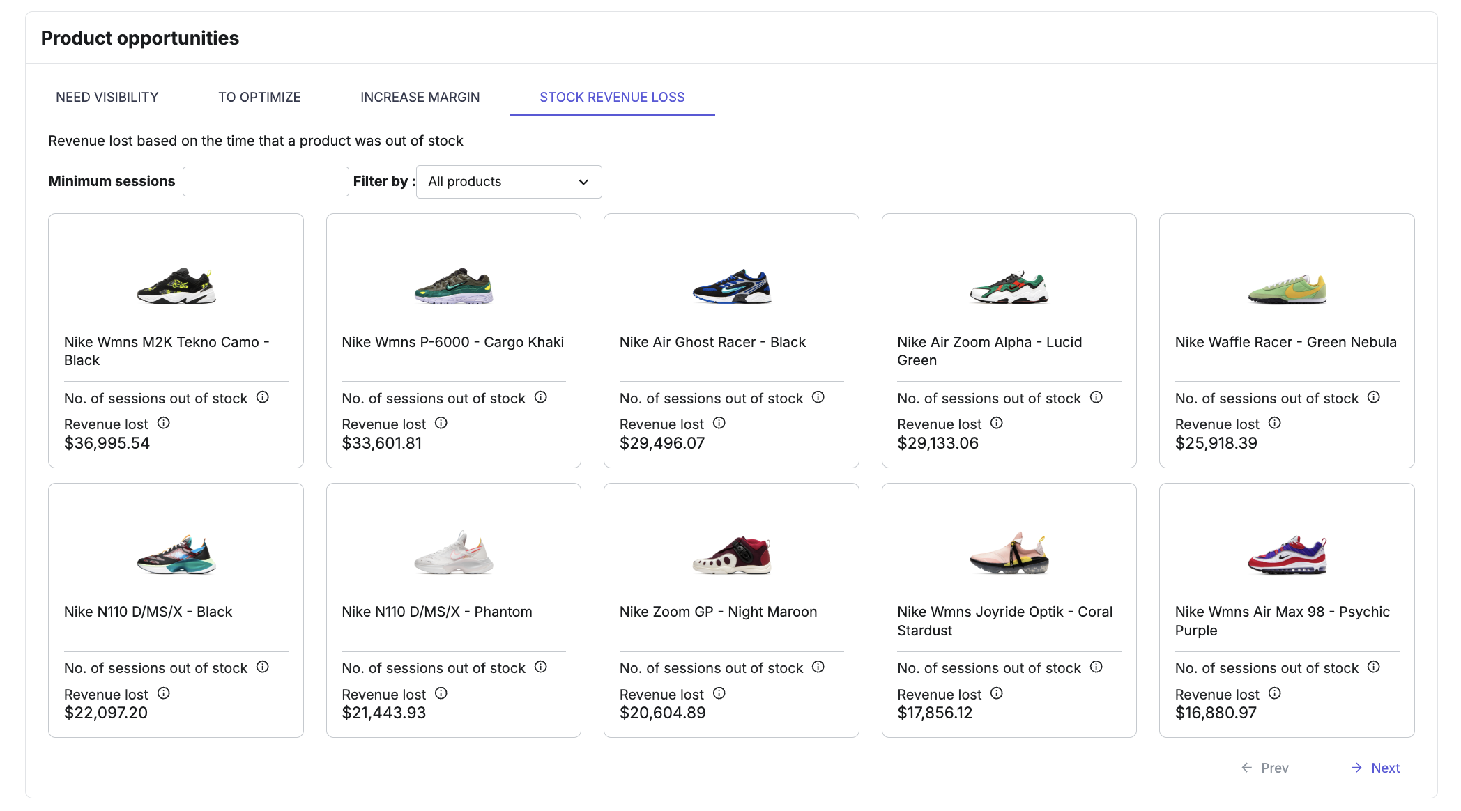Click the Nike Wmns P-6000 - Cargo Khaki title

[x=453, y=342]
